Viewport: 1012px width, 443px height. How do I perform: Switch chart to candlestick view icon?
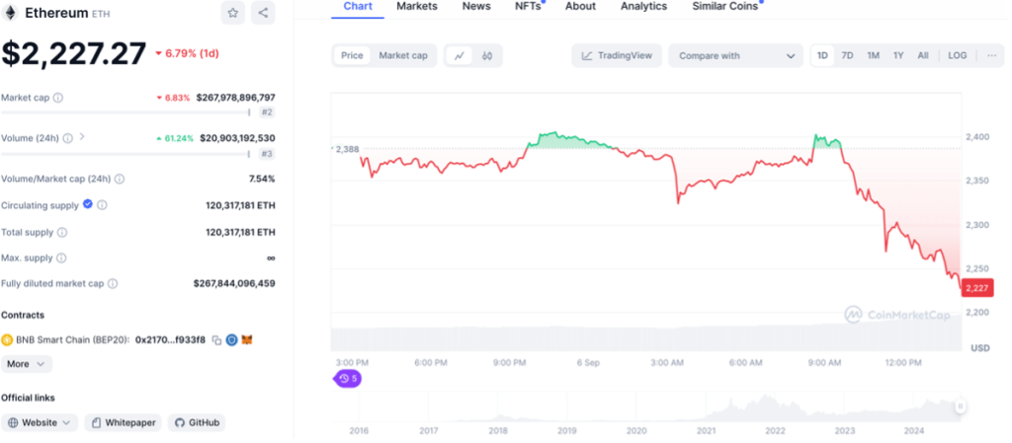point(487,56)
